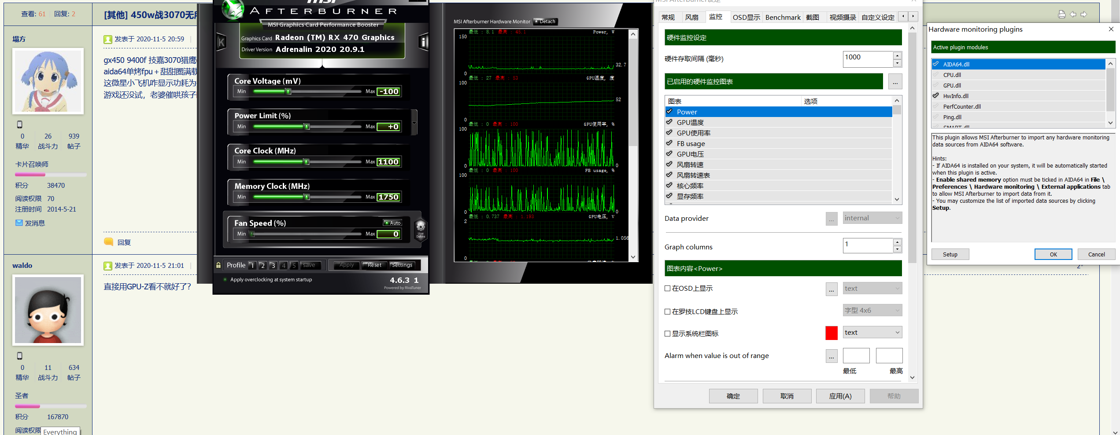The height and width of the screenshot is (435, 1120).
Task: Enable the 在罗技LCD键盘上显示 checkbox
Action: point(668,312)
